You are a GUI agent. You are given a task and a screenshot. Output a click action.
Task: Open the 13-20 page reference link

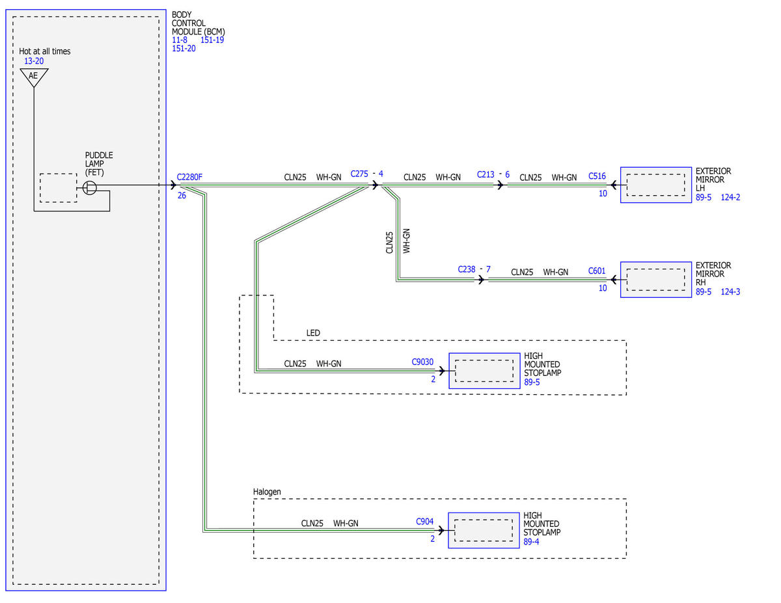tap(34, 61)
